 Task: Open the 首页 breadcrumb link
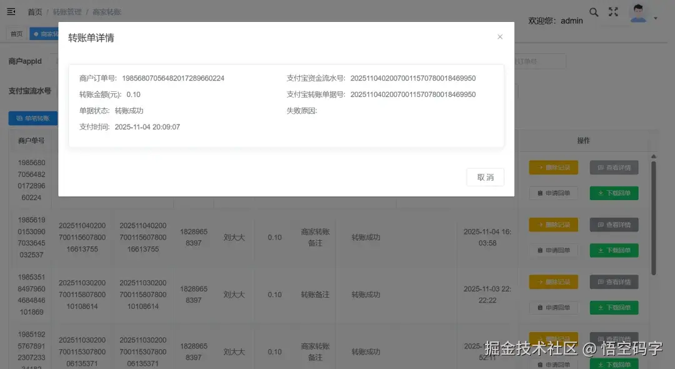tap(34, 11)
